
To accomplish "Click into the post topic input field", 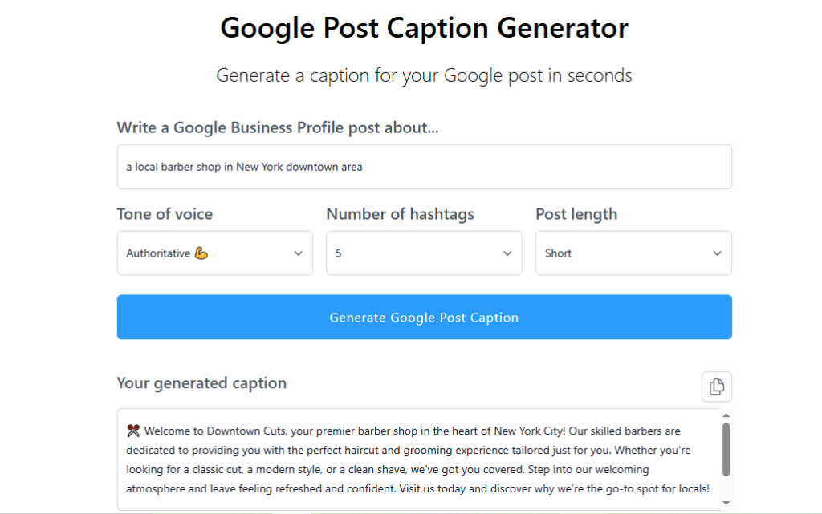I will tap(424, 167).
